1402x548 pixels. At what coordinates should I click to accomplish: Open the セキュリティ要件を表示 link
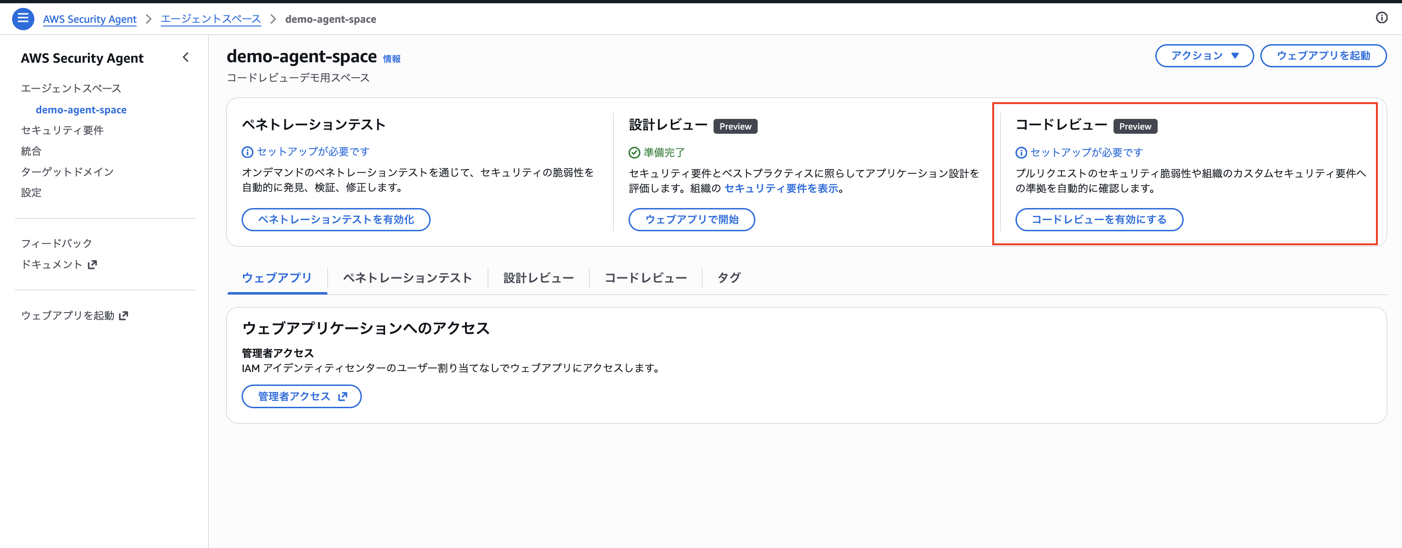point(780,189)
